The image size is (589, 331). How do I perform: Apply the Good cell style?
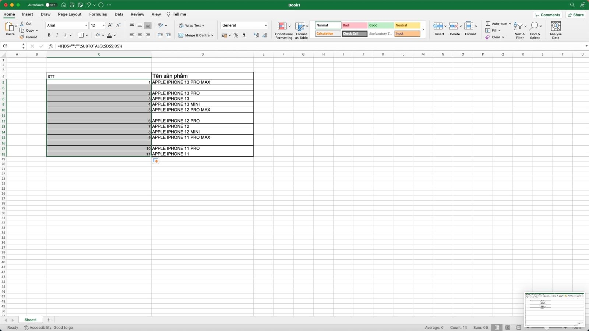tap(380, 25)
